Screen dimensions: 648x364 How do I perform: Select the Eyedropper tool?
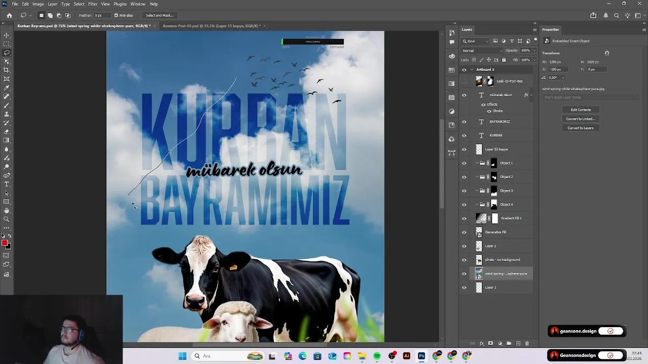(x=7, y=87)
